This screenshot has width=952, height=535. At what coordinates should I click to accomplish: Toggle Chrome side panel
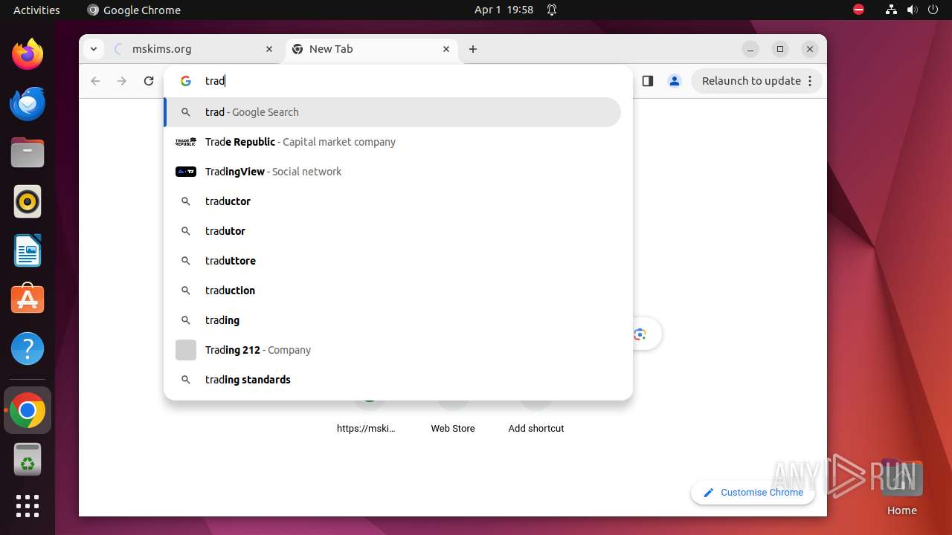[x=647, y=81]
